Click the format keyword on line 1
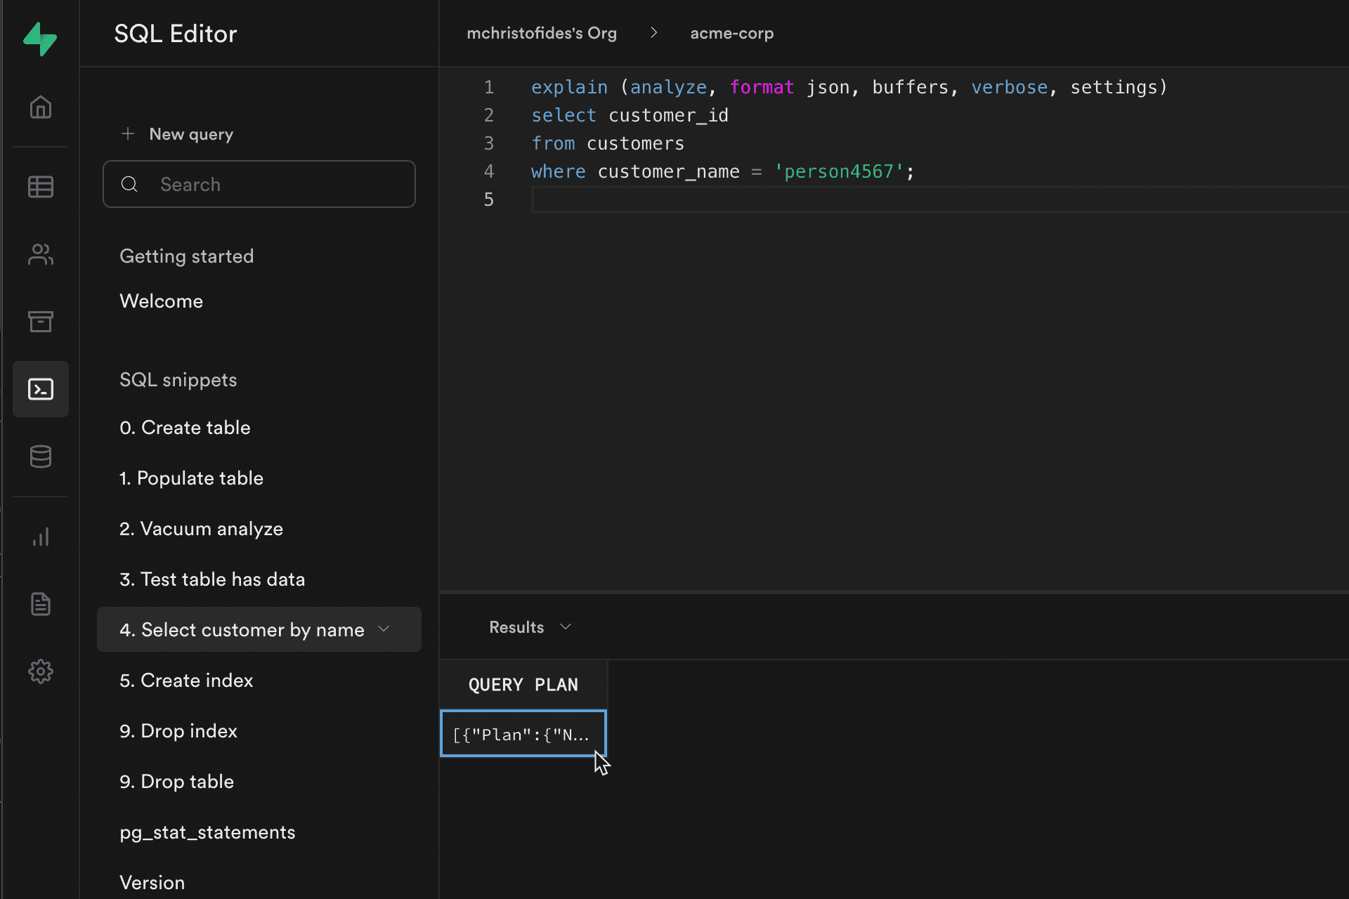This screenshot has height=899, width=1349. [762, 87]
